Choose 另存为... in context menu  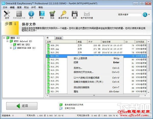coord(95,68)
